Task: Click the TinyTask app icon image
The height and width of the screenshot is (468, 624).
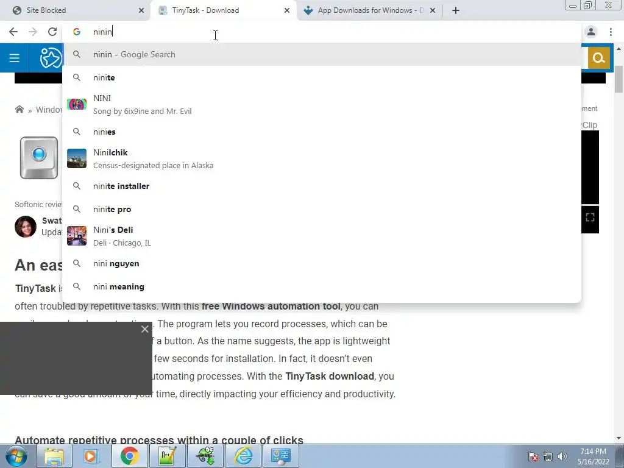Action: click(39, 158)
